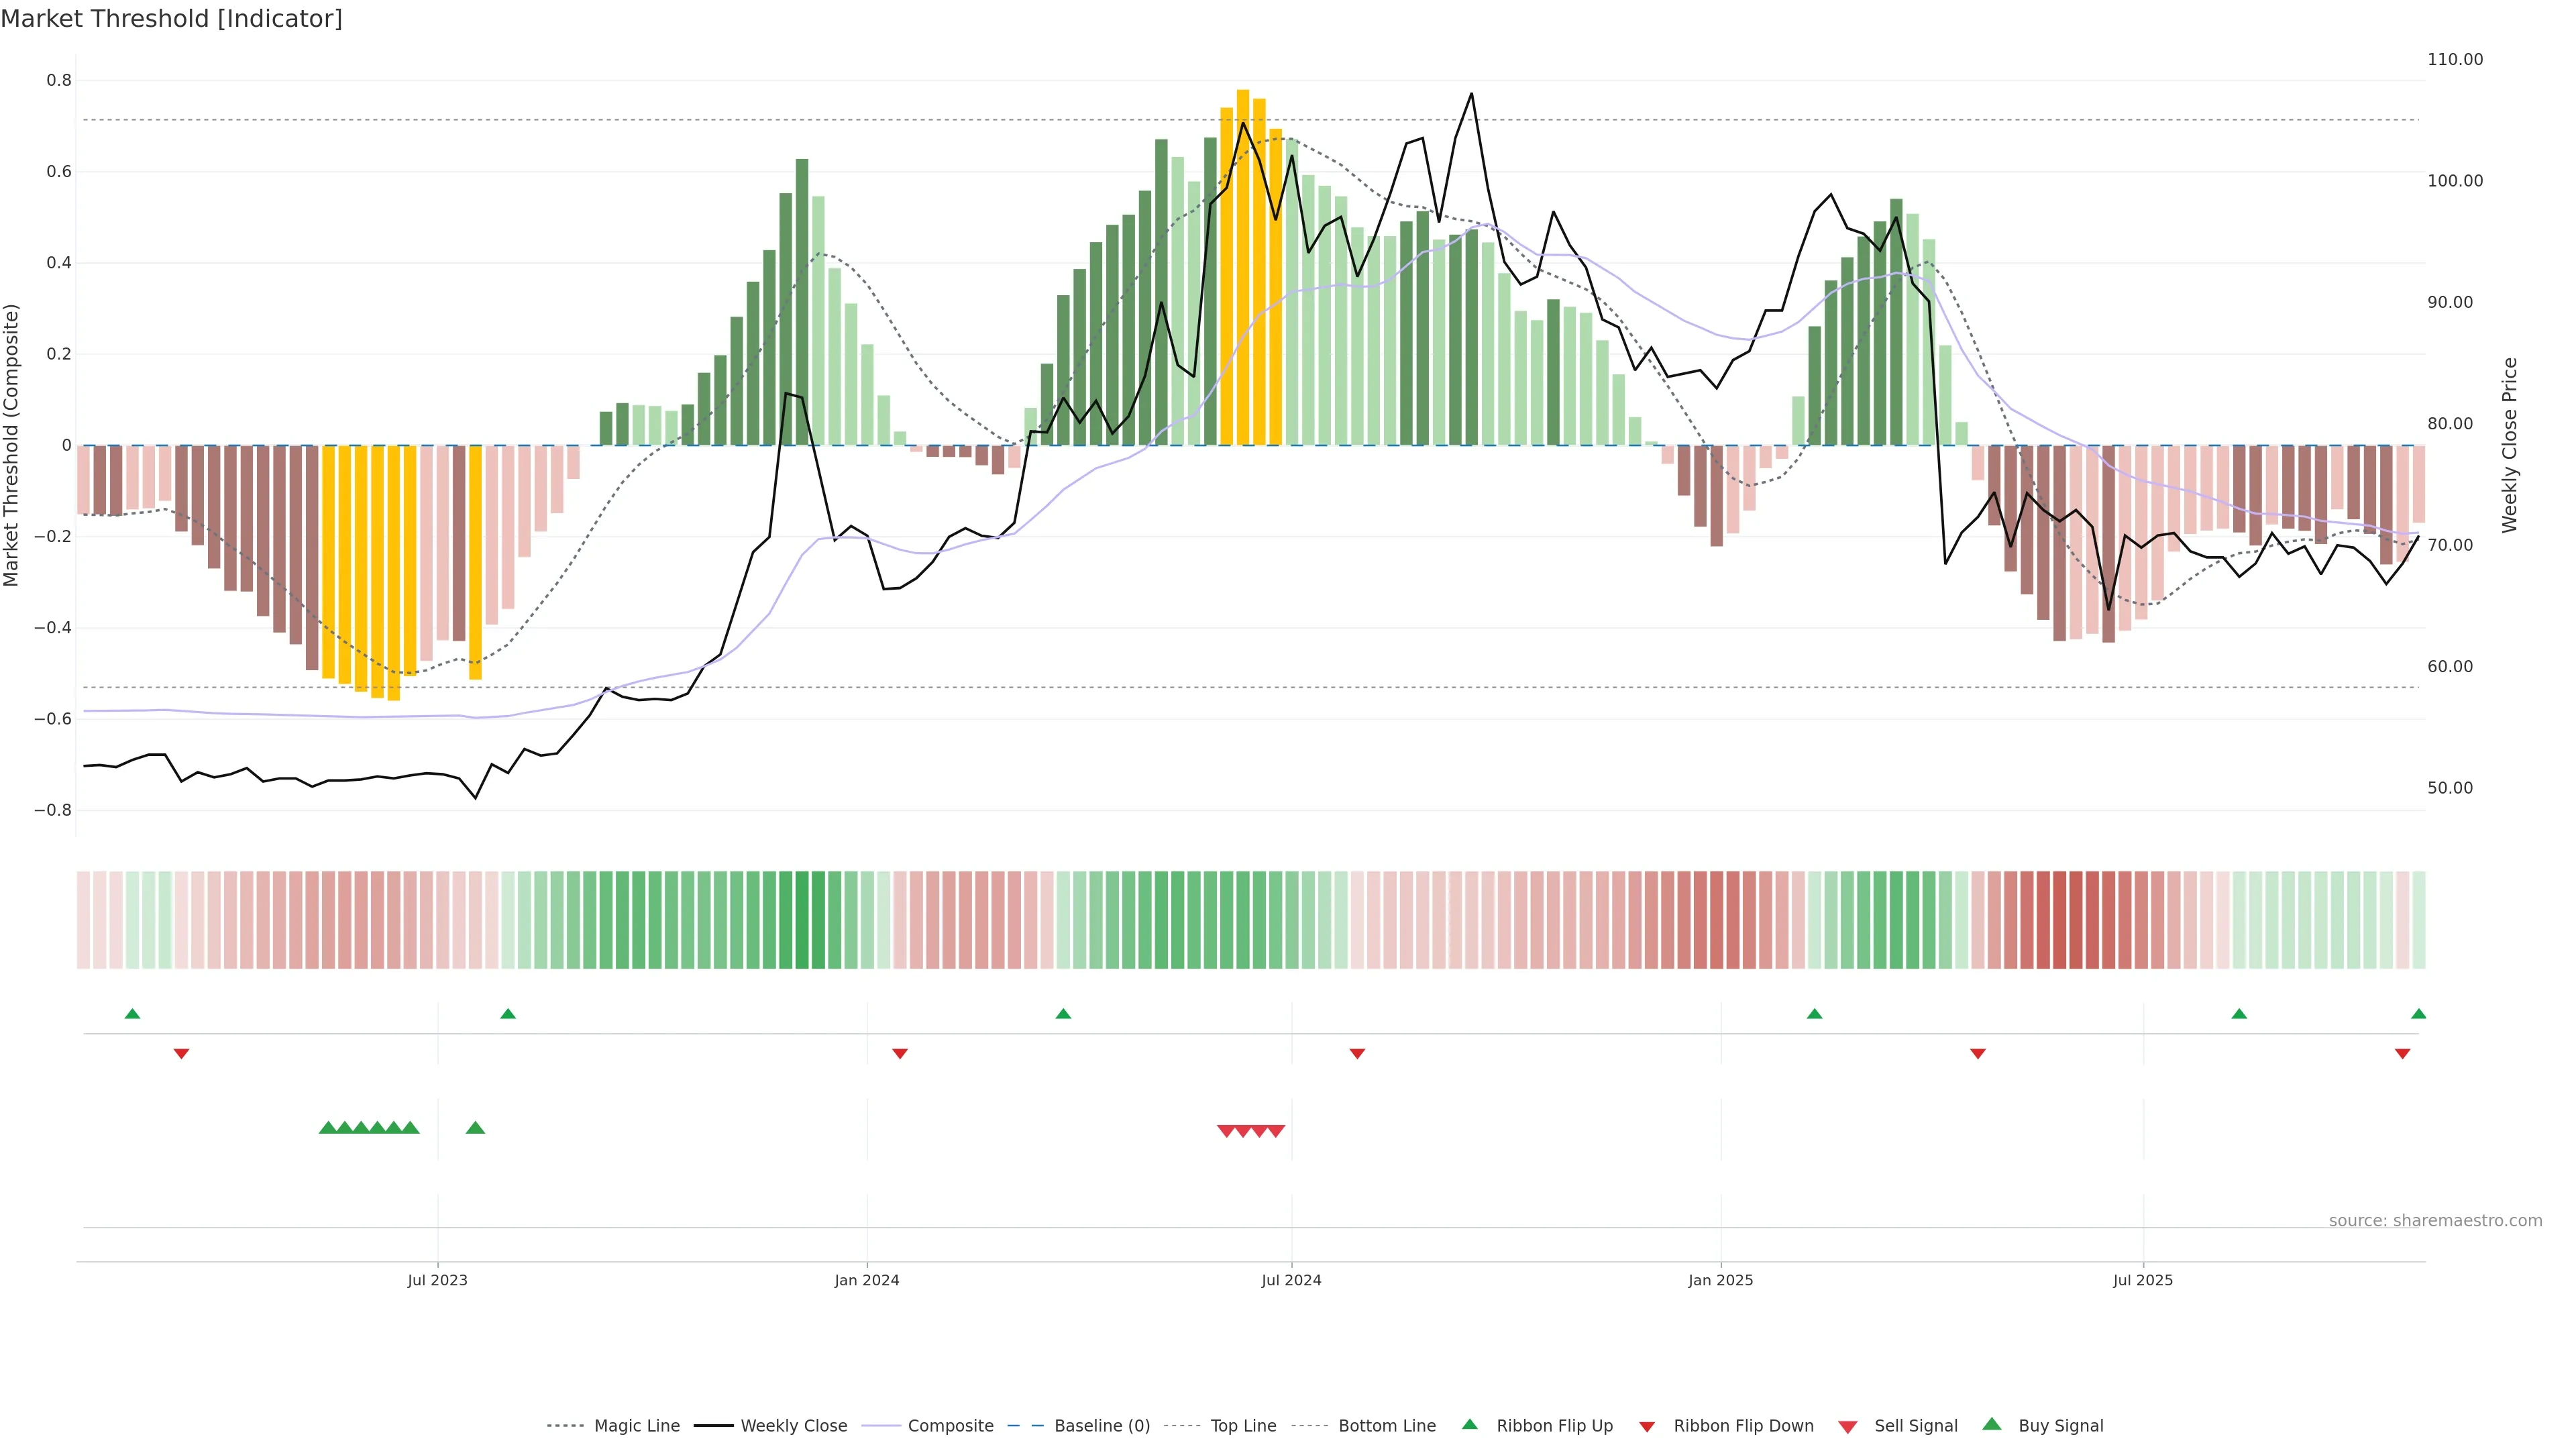Click the isolated buy signal triangle after Jul 2023
This screenshot has width=2576, height=1449.
[x=475, y=1128]
